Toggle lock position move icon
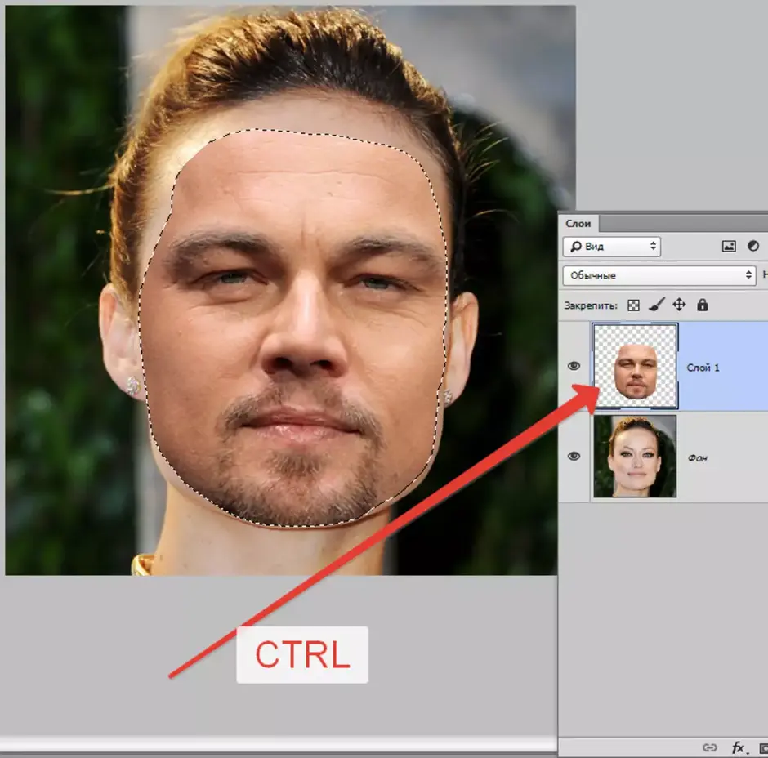768x758 pixels. [x=679, y=305]
